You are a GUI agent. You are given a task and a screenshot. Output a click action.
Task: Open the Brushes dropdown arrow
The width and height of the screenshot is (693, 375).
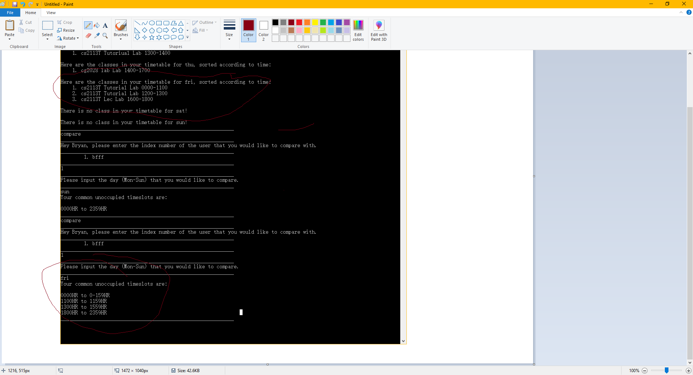click(121, 39)
